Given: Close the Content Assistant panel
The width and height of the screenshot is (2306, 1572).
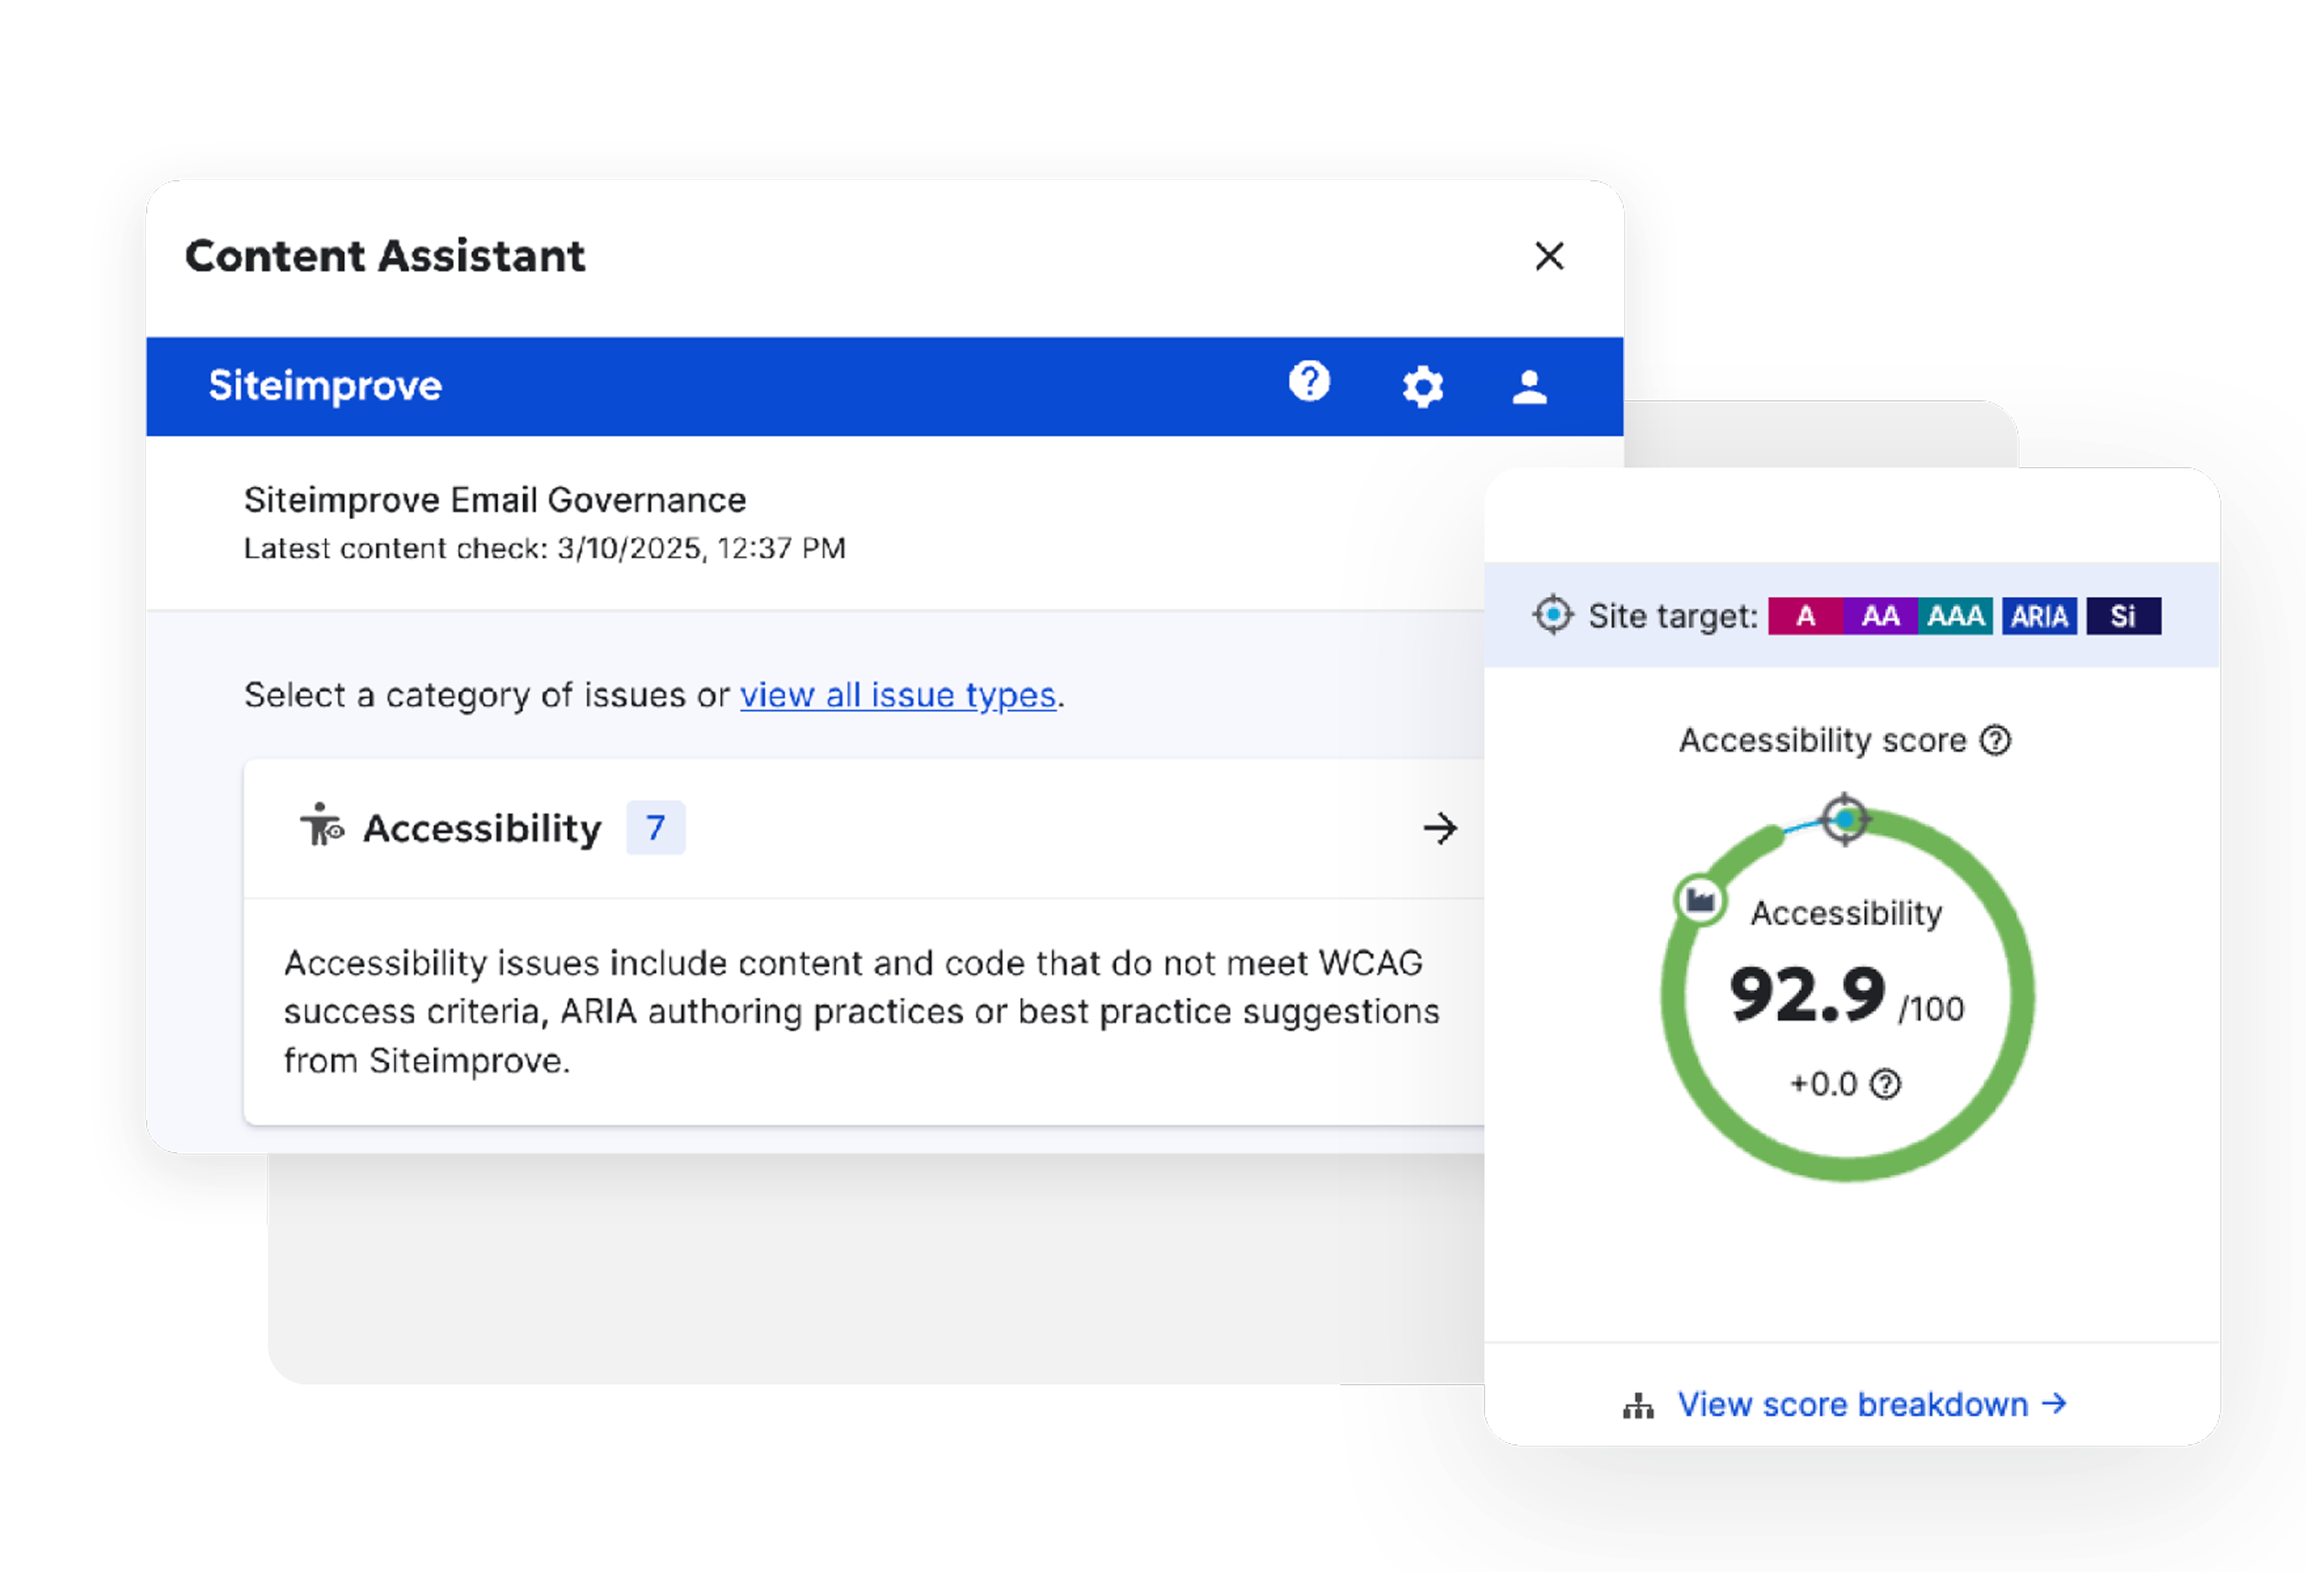Looking at the screenshot, I should point(1549,256).
